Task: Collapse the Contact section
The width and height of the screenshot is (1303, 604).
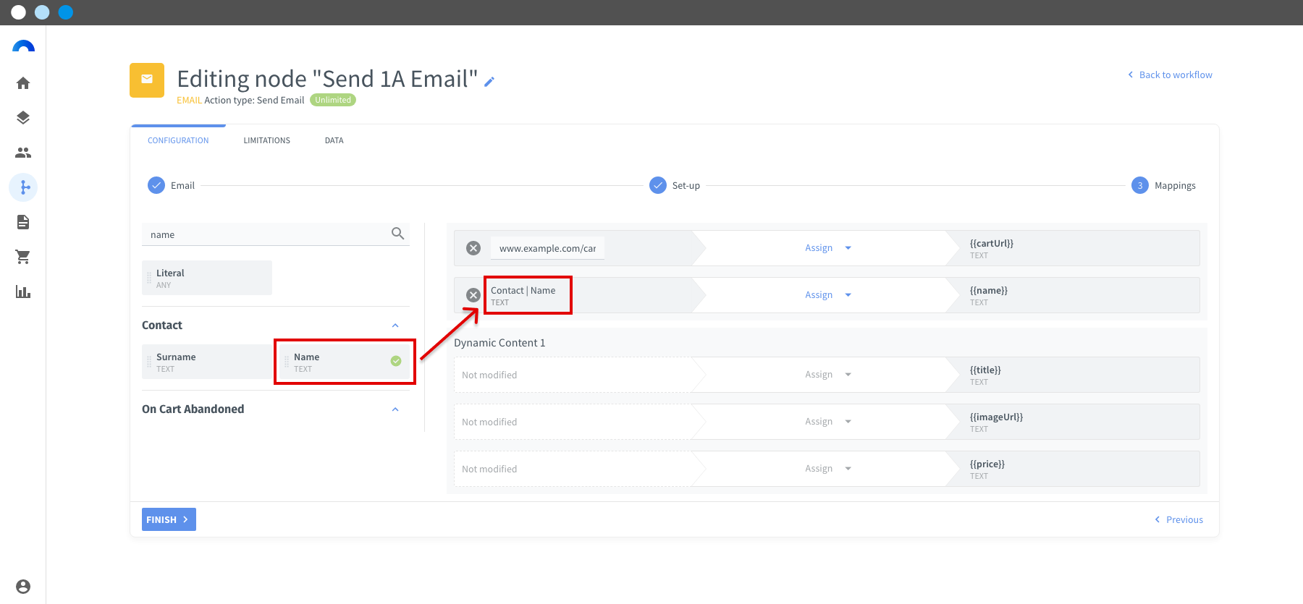Action: [x=395, y=326]
